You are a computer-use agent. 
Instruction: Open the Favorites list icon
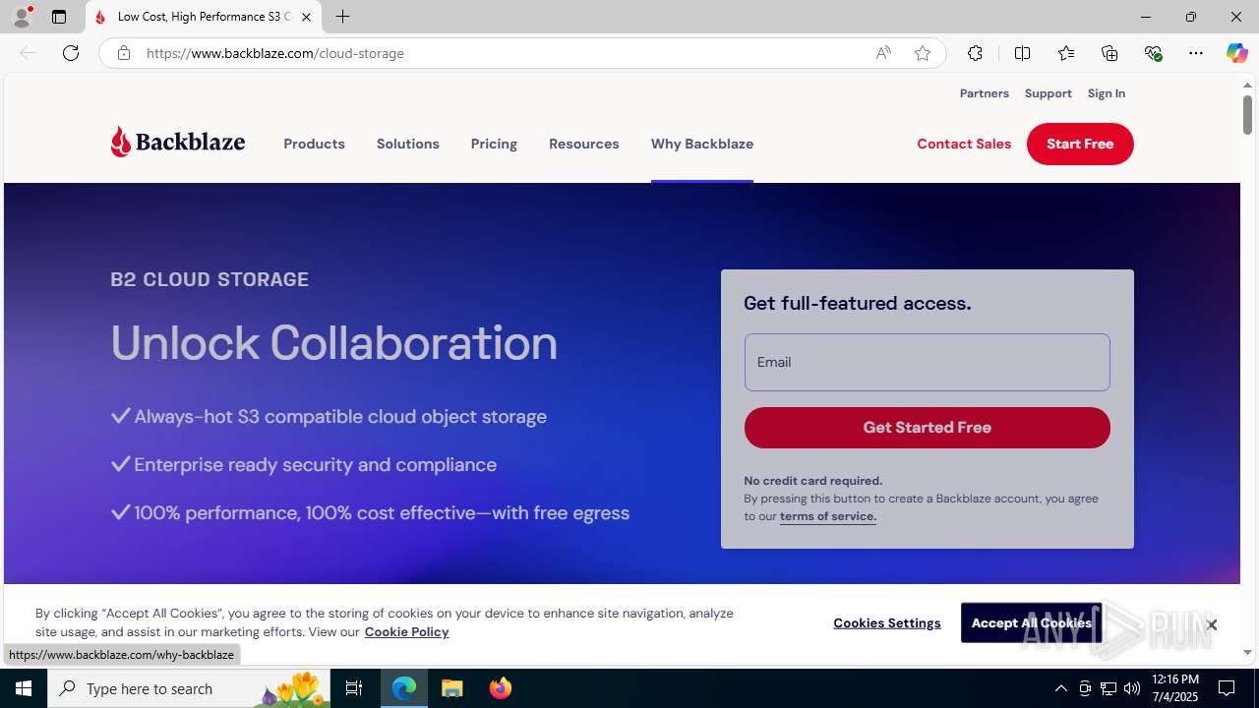tap(1066, 53)
